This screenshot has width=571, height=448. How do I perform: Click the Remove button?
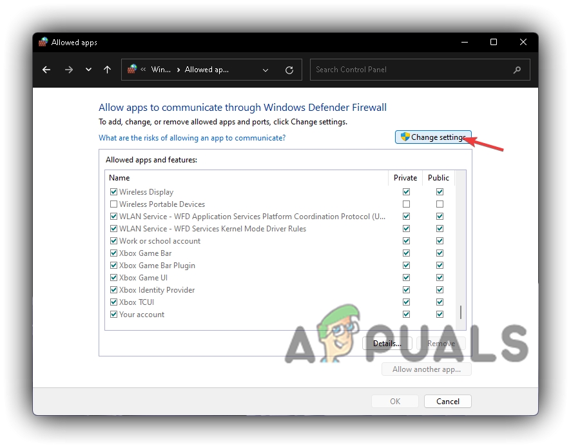pyautogui.click(x=441, y=344)
